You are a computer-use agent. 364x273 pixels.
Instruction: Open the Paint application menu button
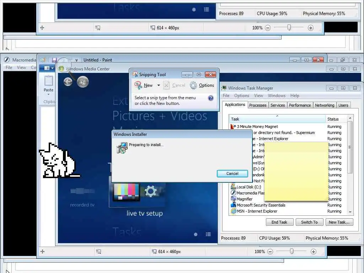pos(47,68)
